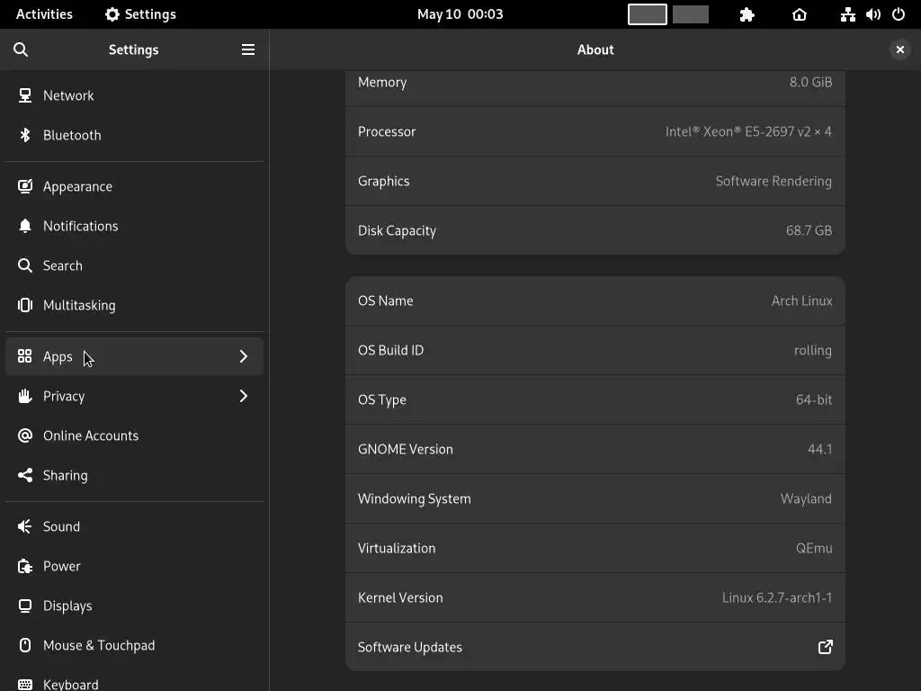This screenshot has height=691, width=921.
Task: Click the Keyboard icon in the sidebar
Action: pyautogui.click(x=24, y=685)
